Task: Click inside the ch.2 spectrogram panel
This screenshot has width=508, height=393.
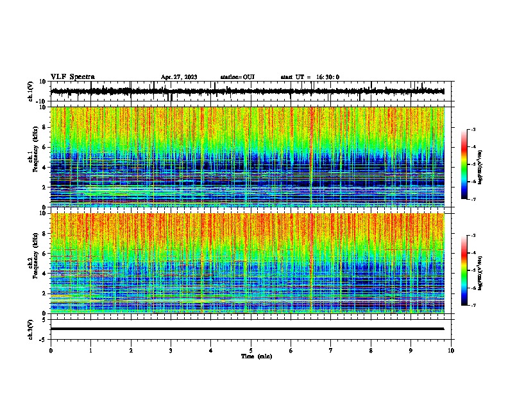Action: coord(247,263)
